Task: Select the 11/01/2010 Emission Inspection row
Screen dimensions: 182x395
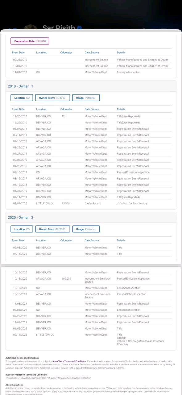Action: coord(91,72)
